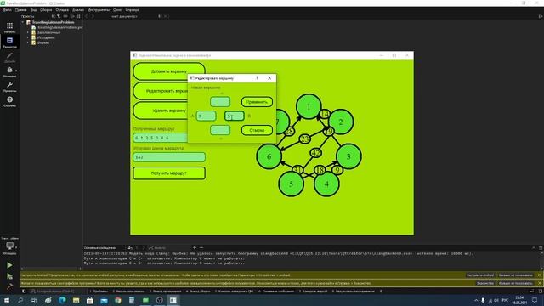Click graph vertex 3
The height and width of the screenshot is (306, 544).
348,156
